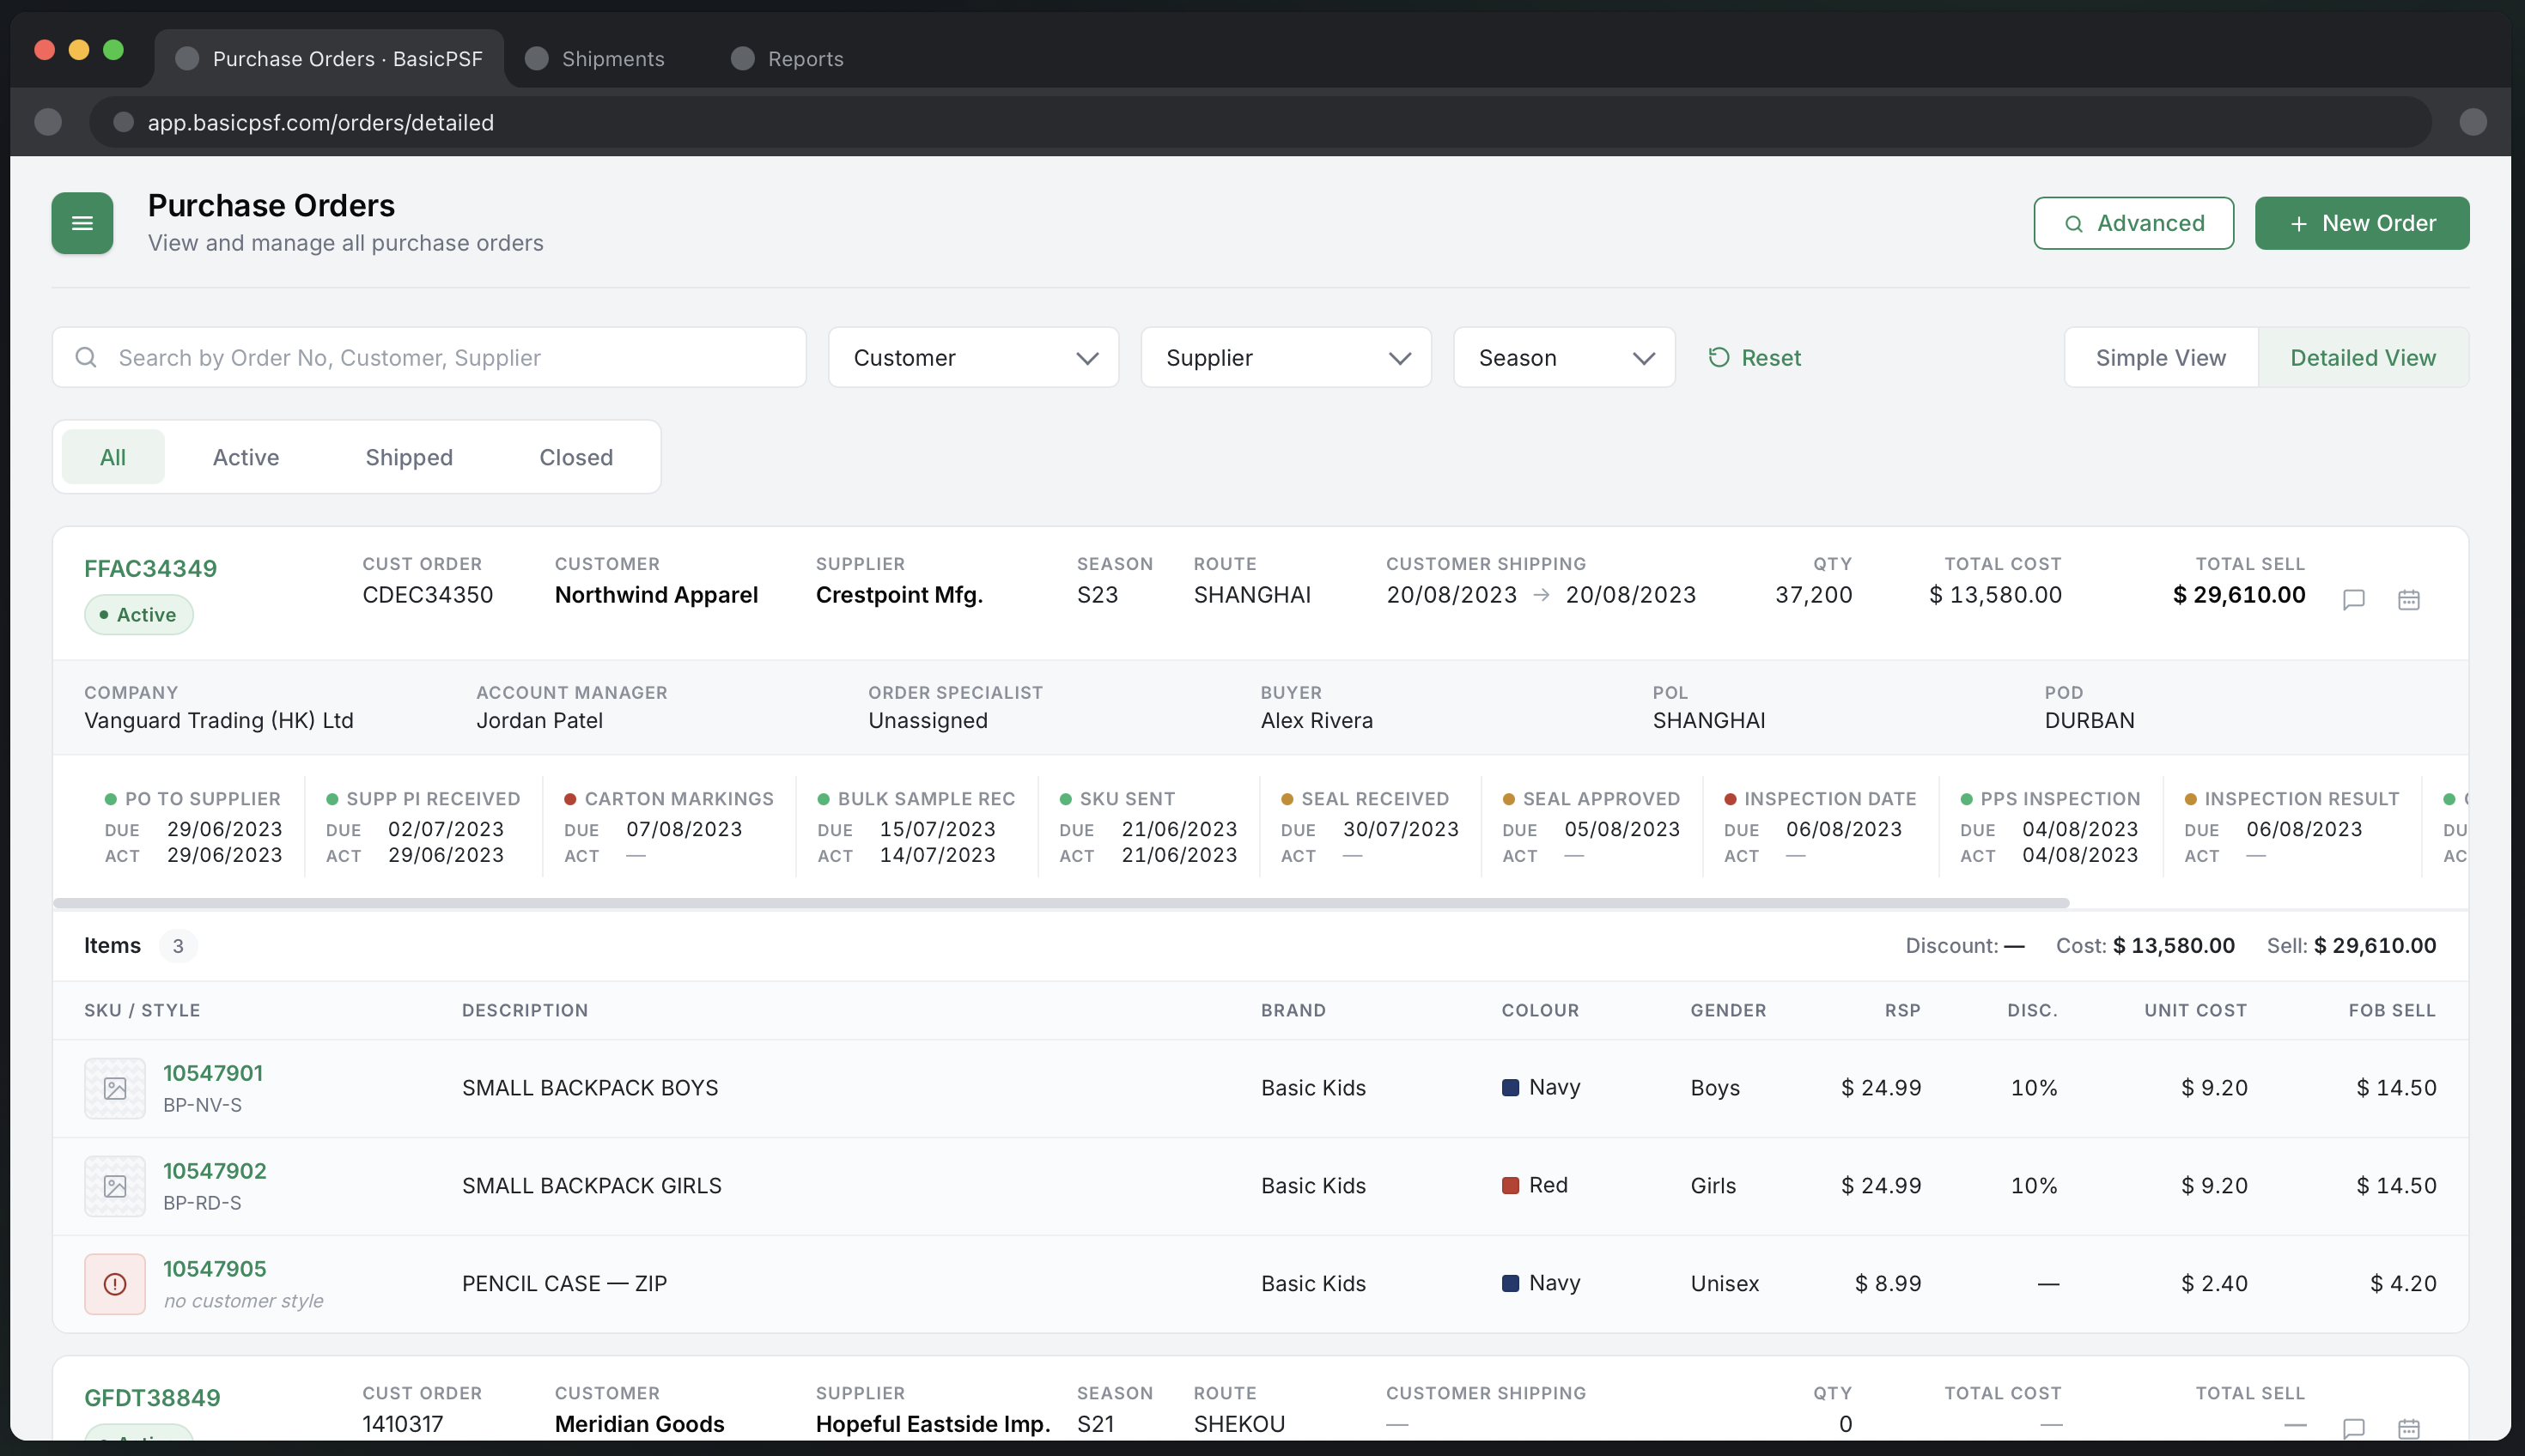Select the All status tab
Image resolution: width=2525 pixels, height=1456 pixels.
113,457
